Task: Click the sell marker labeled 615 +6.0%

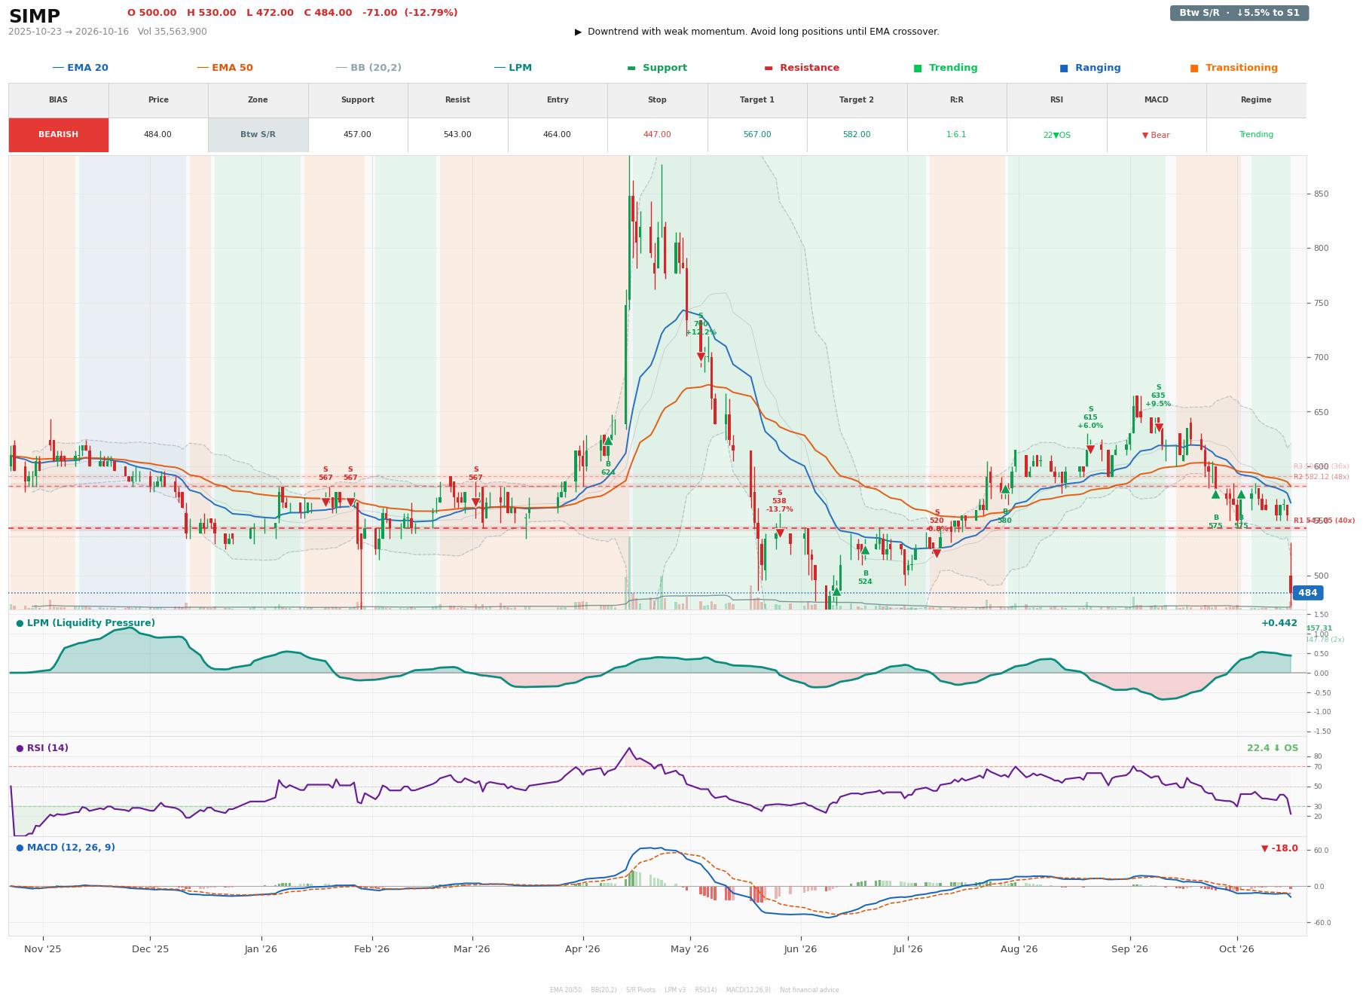Action: tap(1090, 450)
